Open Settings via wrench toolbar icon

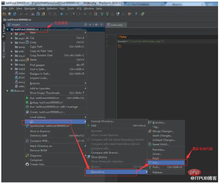tap(130, 14)
